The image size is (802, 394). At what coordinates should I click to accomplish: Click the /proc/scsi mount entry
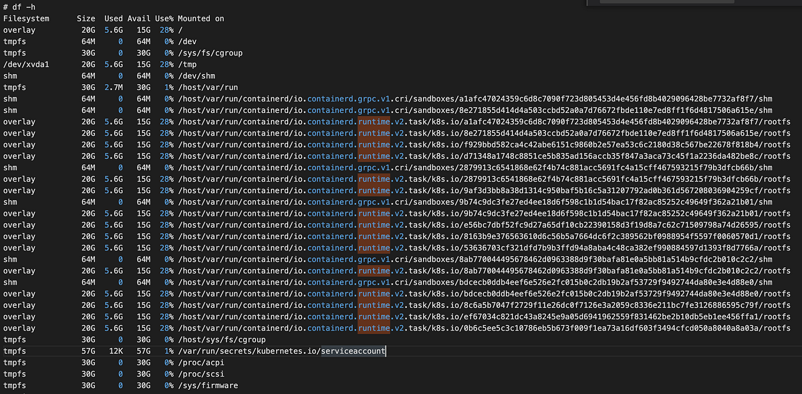pyautogui.click(x=203, y=373)
